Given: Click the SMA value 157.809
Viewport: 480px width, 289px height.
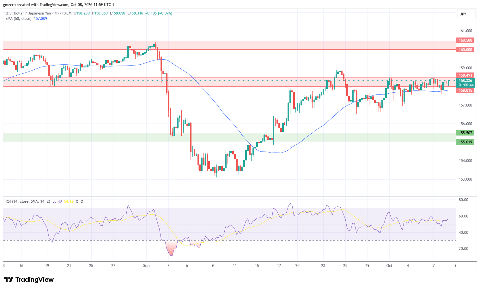Looking at the screenshot, I should coord(40,19).
